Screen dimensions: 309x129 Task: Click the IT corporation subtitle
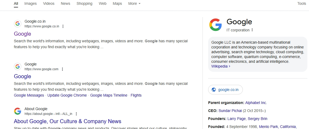point(238,30)
